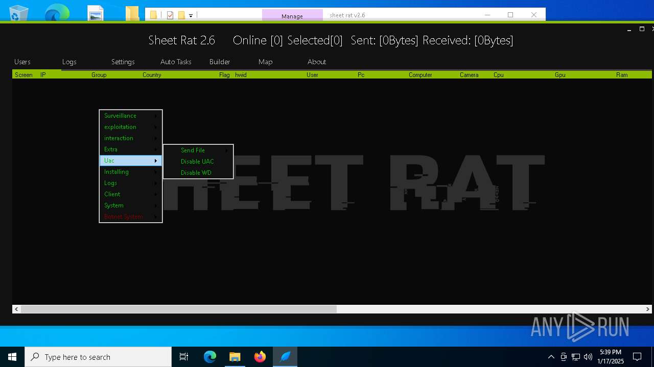Click the Online [0] counter text
Screen dimensions: 654x367
[x=258, y=40]
